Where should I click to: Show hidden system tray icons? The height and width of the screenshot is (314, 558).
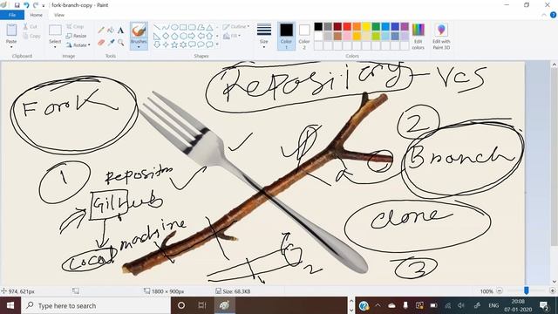378,305
